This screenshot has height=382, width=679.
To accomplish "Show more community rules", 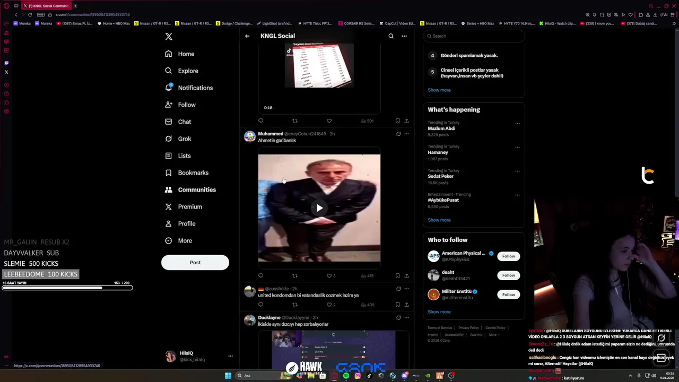I will coord(439,90).
